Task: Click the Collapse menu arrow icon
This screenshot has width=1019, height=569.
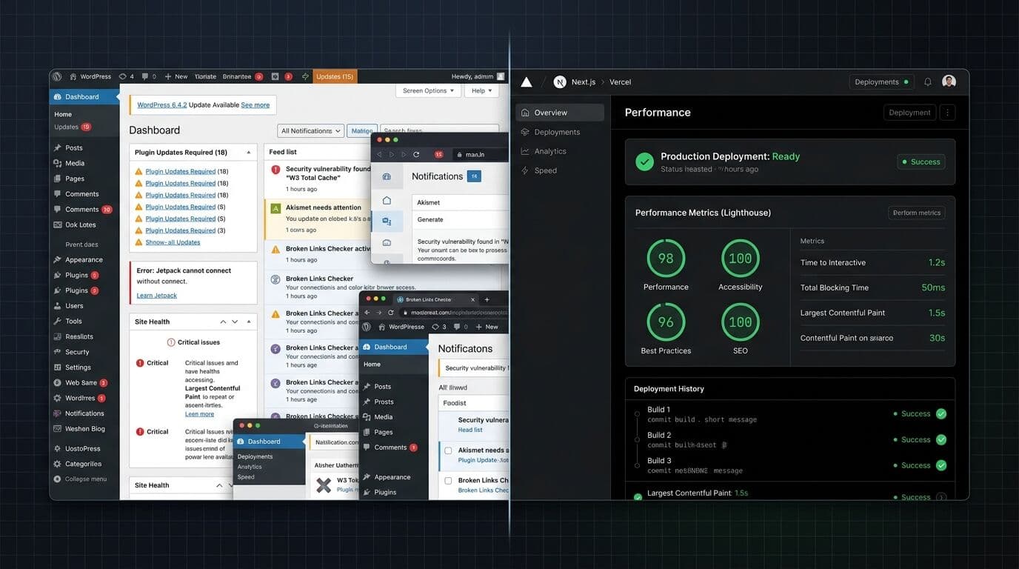Action: point(58,479)
